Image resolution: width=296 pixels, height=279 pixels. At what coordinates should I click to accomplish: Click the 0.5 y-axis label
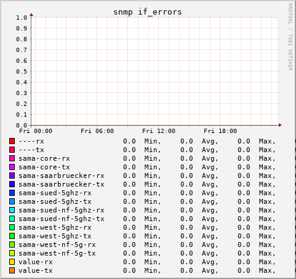(x=22, y=71)
